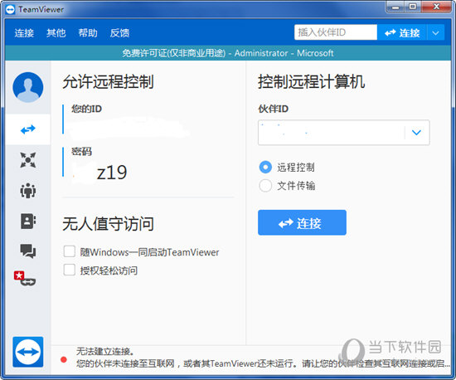Click the red connection status dot
The height and width of the screenshot is (380, 456).
[64, 360]
